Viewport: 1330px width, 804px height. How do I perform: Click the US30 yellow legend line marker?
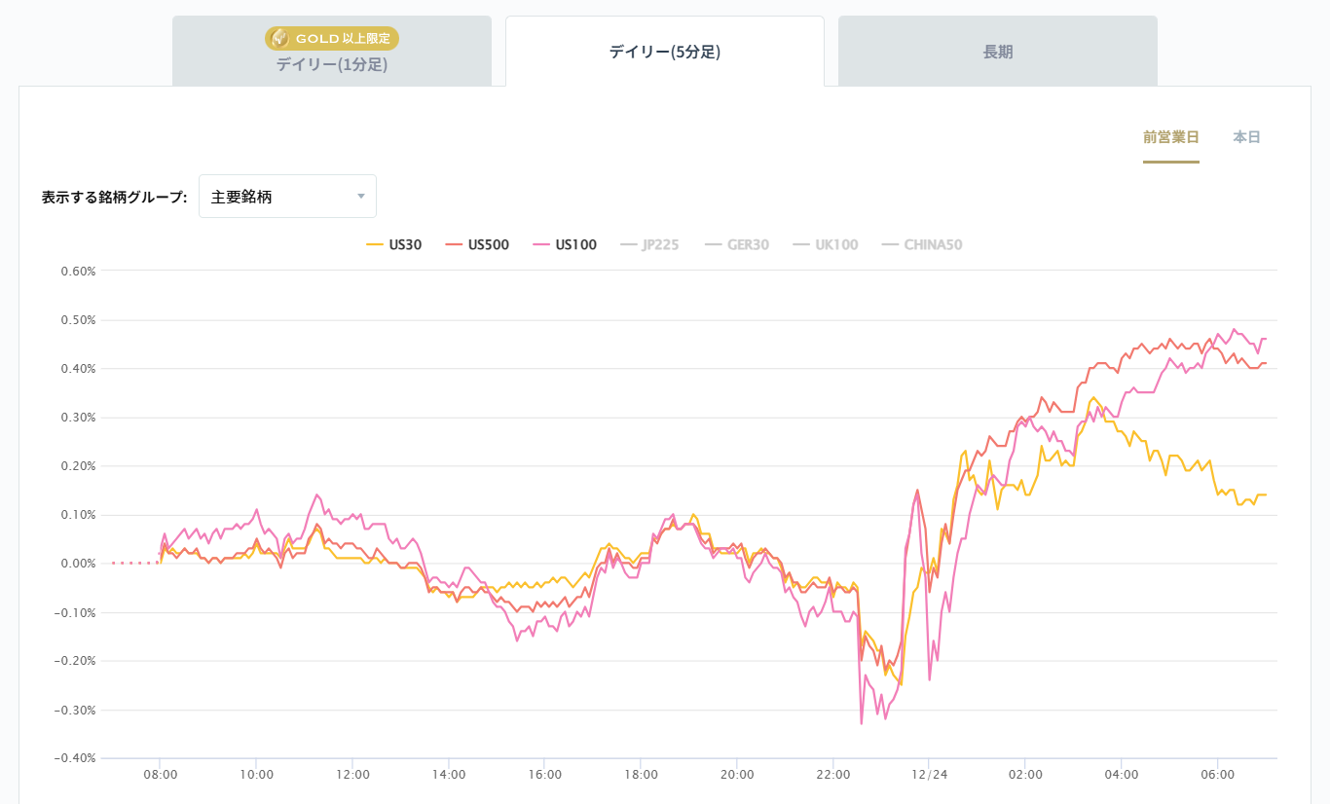[374, 245]
